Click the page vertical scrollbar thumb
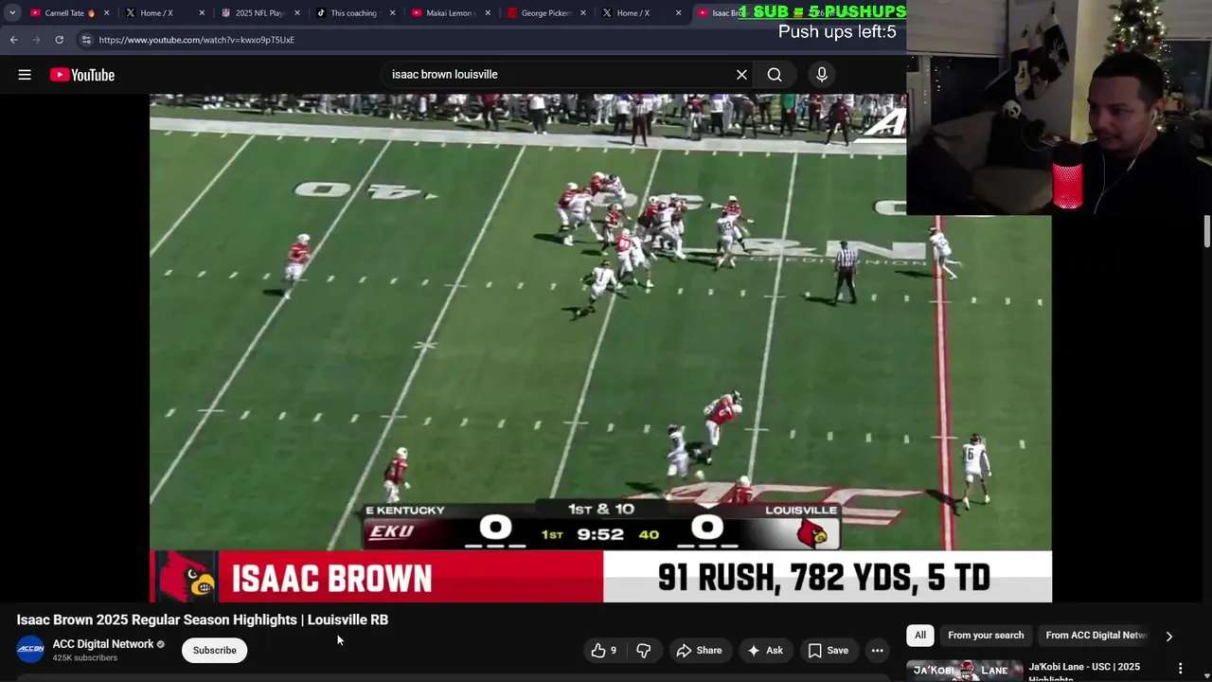1212x682 pixels. pyautogui.click(x=1207, y=233)
